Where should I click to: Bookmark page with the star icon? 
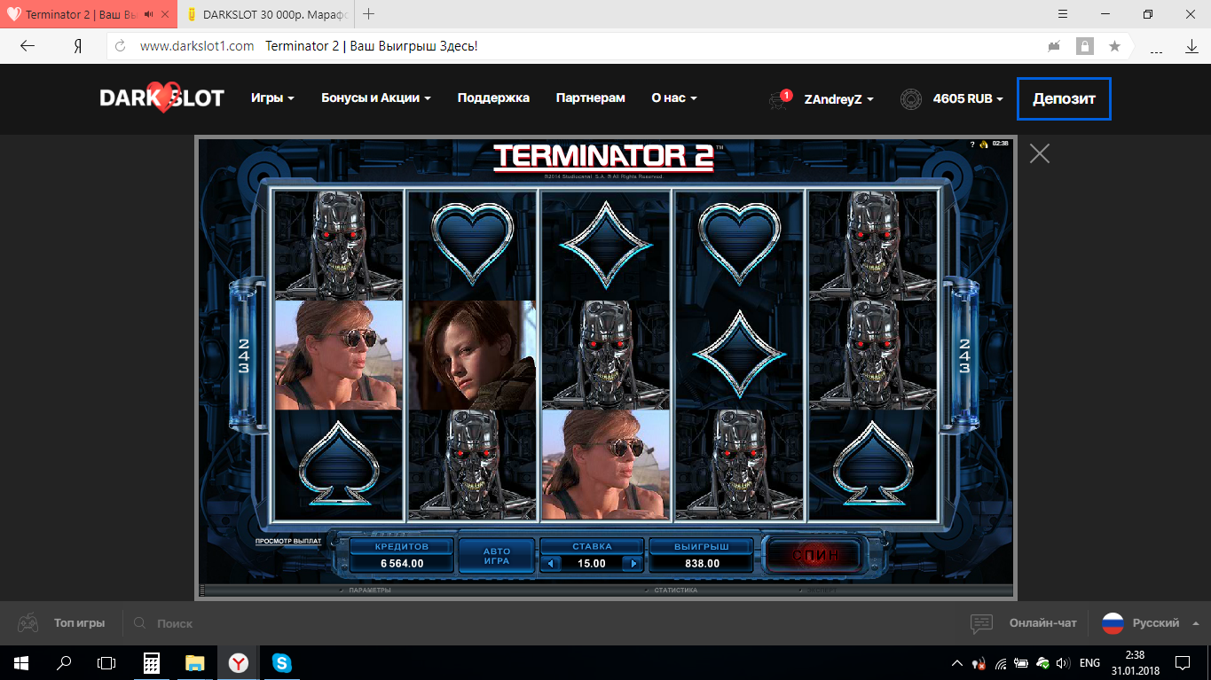(x=1114, y=46)
